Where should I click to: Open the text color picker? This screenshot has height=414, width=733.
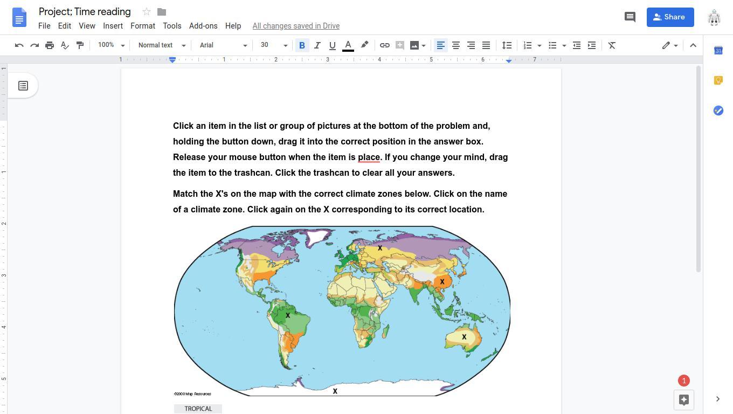(348, 45)
